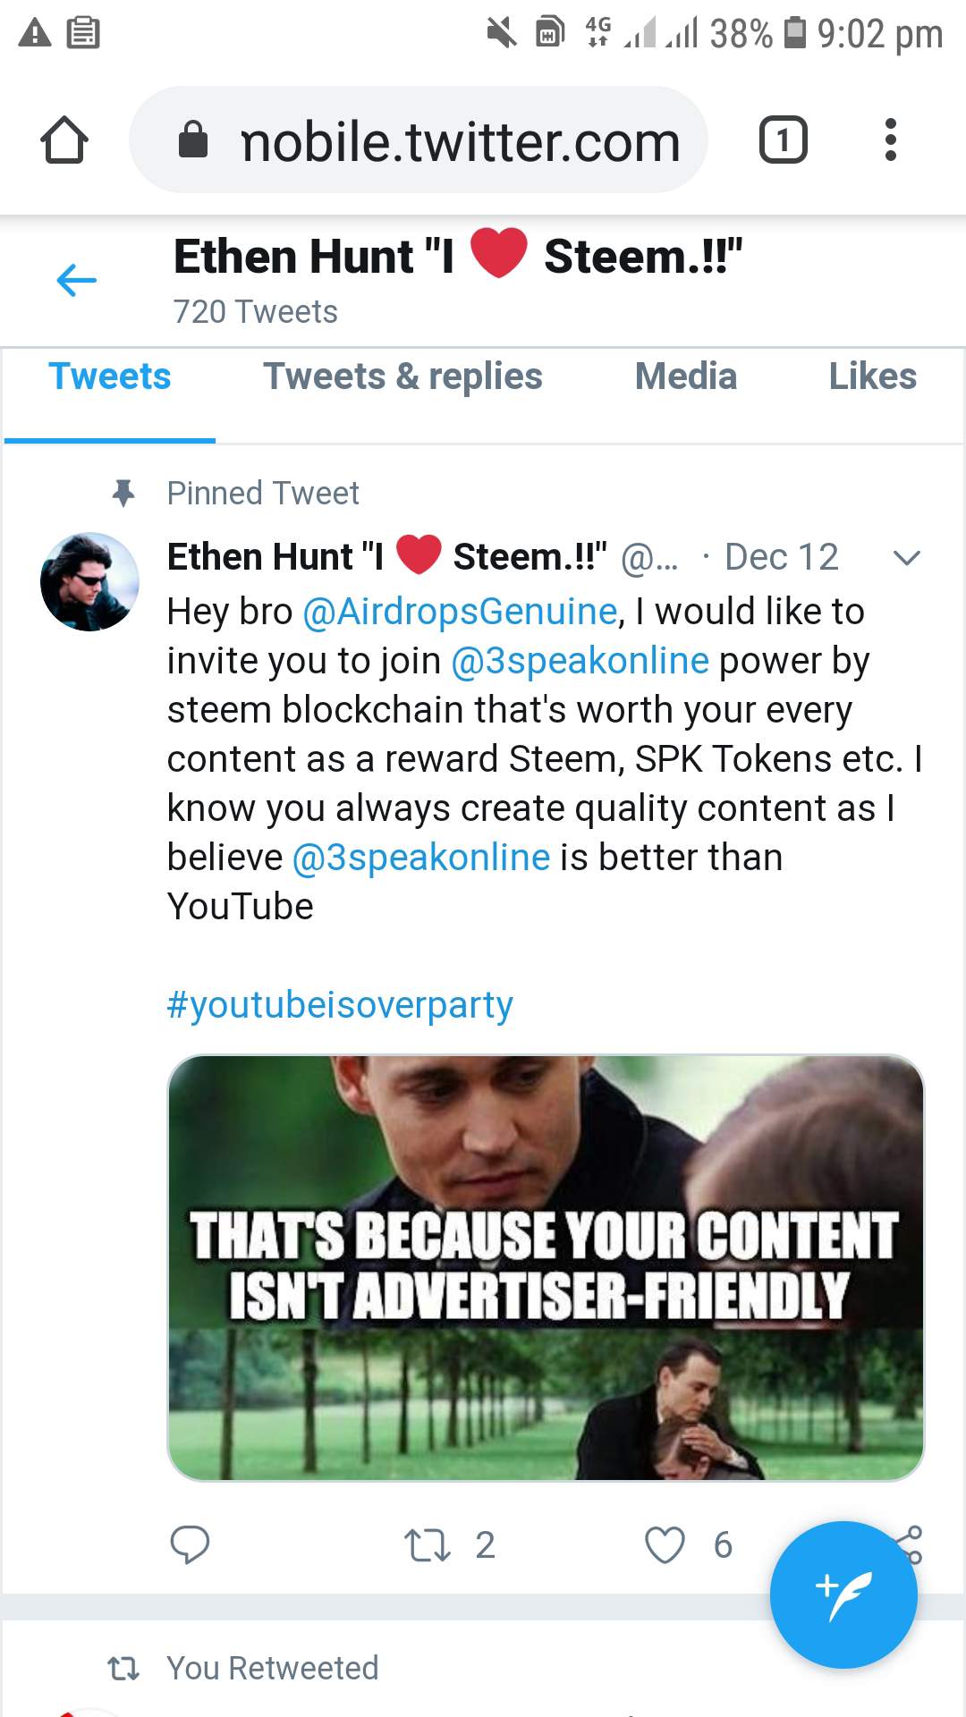The image size is (966, 1717).
Task: Tap the lock icon in address bar
Action: [193, 140]
